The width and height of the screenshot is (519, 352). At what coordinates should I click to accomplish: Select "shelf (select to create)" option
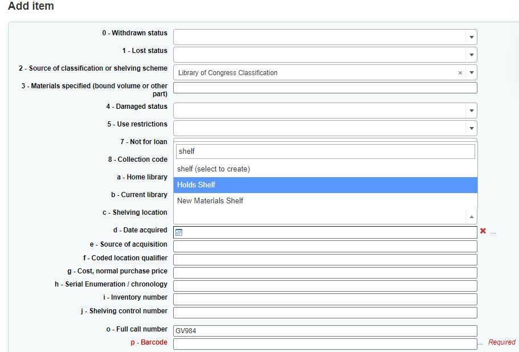[x=325, y=169]
